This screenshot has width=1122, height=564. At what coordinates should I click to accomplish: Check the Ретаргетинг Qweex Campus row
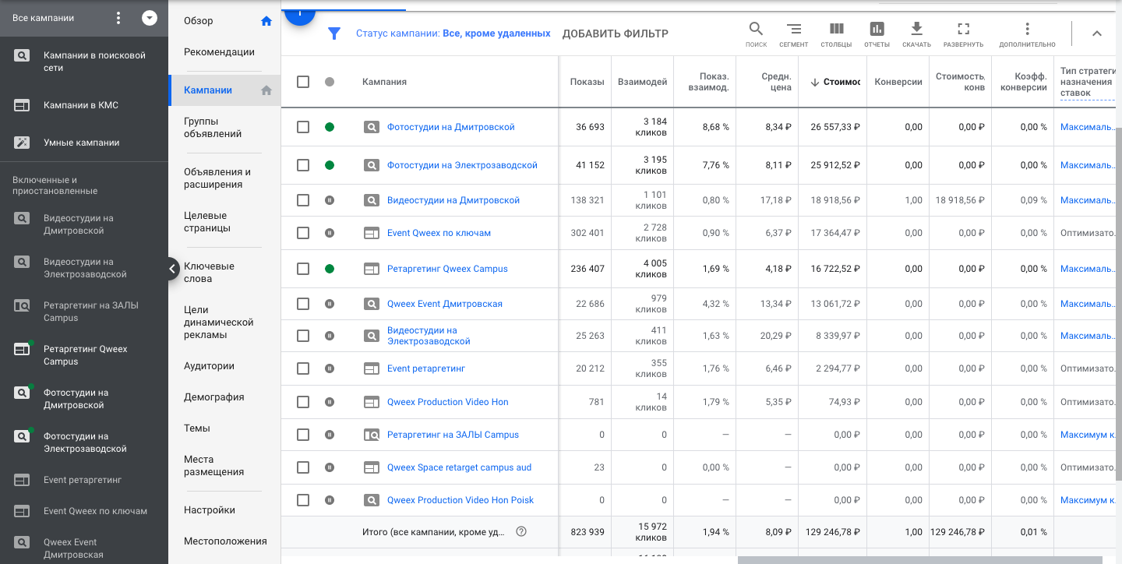303,269
